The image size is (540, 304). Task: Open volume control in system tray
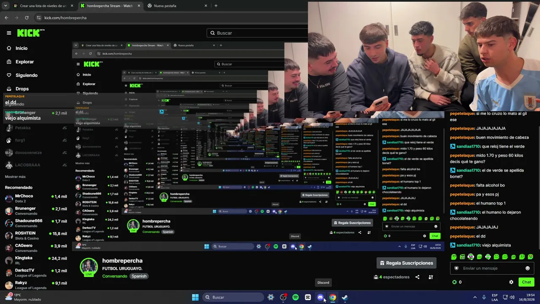click(512, 297)
